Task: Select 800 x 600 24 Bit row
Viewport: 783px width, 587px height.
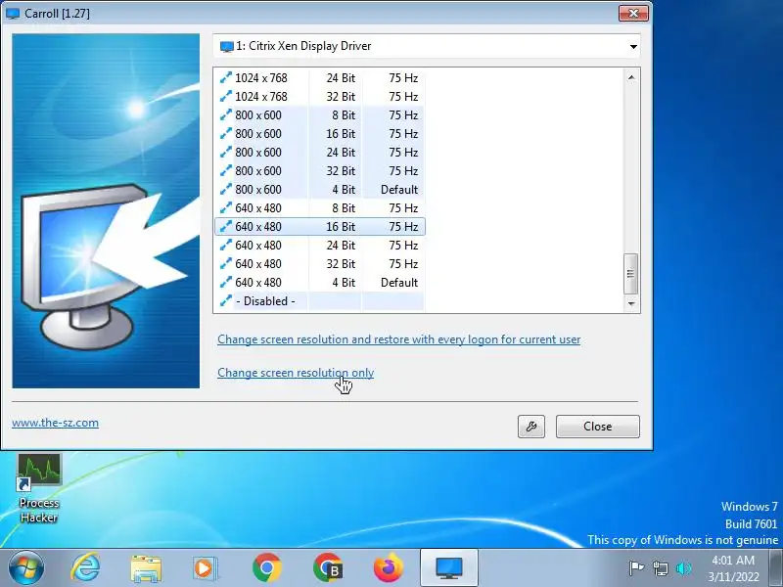Action: [320, 153]
